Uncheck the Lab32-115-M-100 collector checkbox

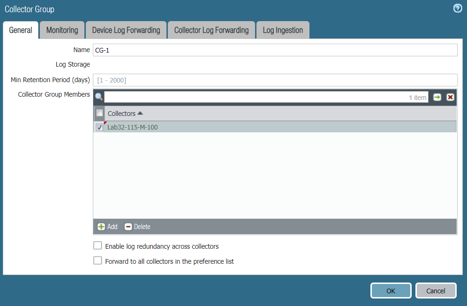(99, 127)
